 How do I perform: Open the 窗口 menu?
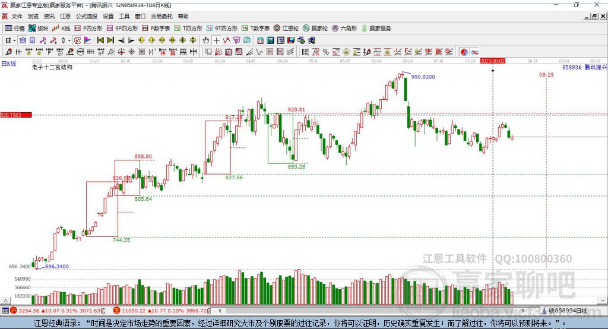click(x=140, y=16)
